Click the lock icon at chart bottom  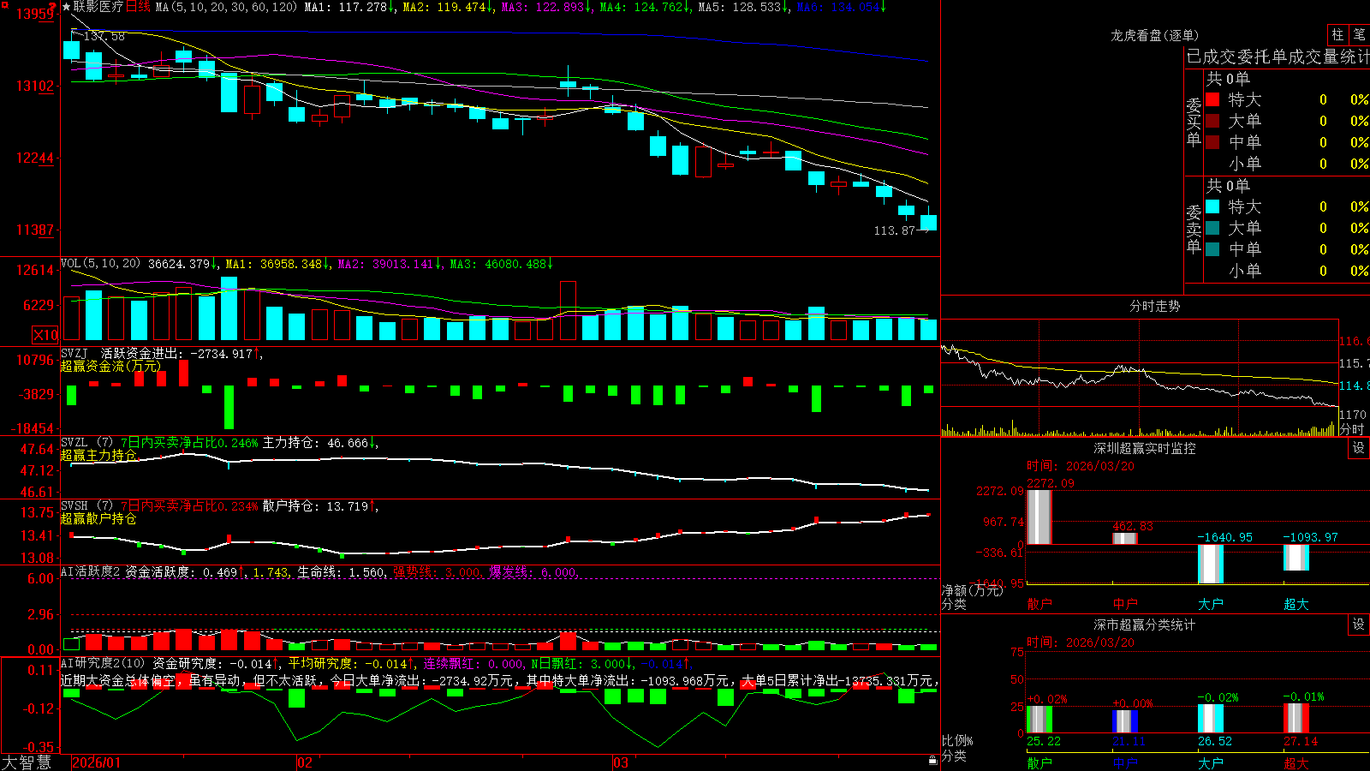point(932,760)
